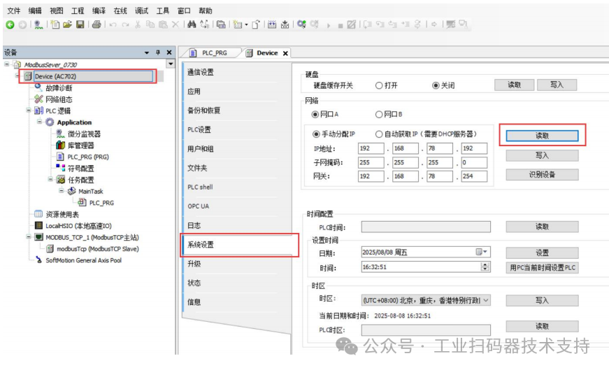Click the start play toolbar icon
609x370 pixels.
click(329, 25)
